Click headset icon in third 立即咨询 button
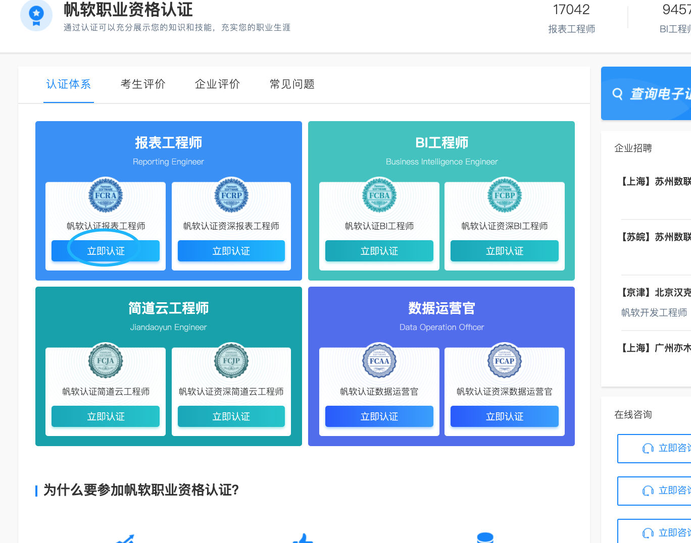This screenshot has height=543, width=691. (x=648, y=533)
